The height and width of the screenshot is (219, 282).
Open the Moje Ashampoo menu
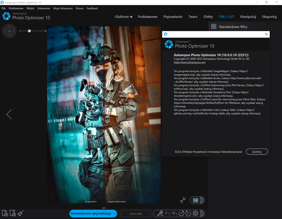(x=63, y=8)
